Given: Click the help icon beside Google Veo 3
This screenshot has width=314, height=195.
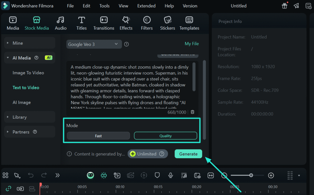Looking at the screenshot, I should point(126,44).
